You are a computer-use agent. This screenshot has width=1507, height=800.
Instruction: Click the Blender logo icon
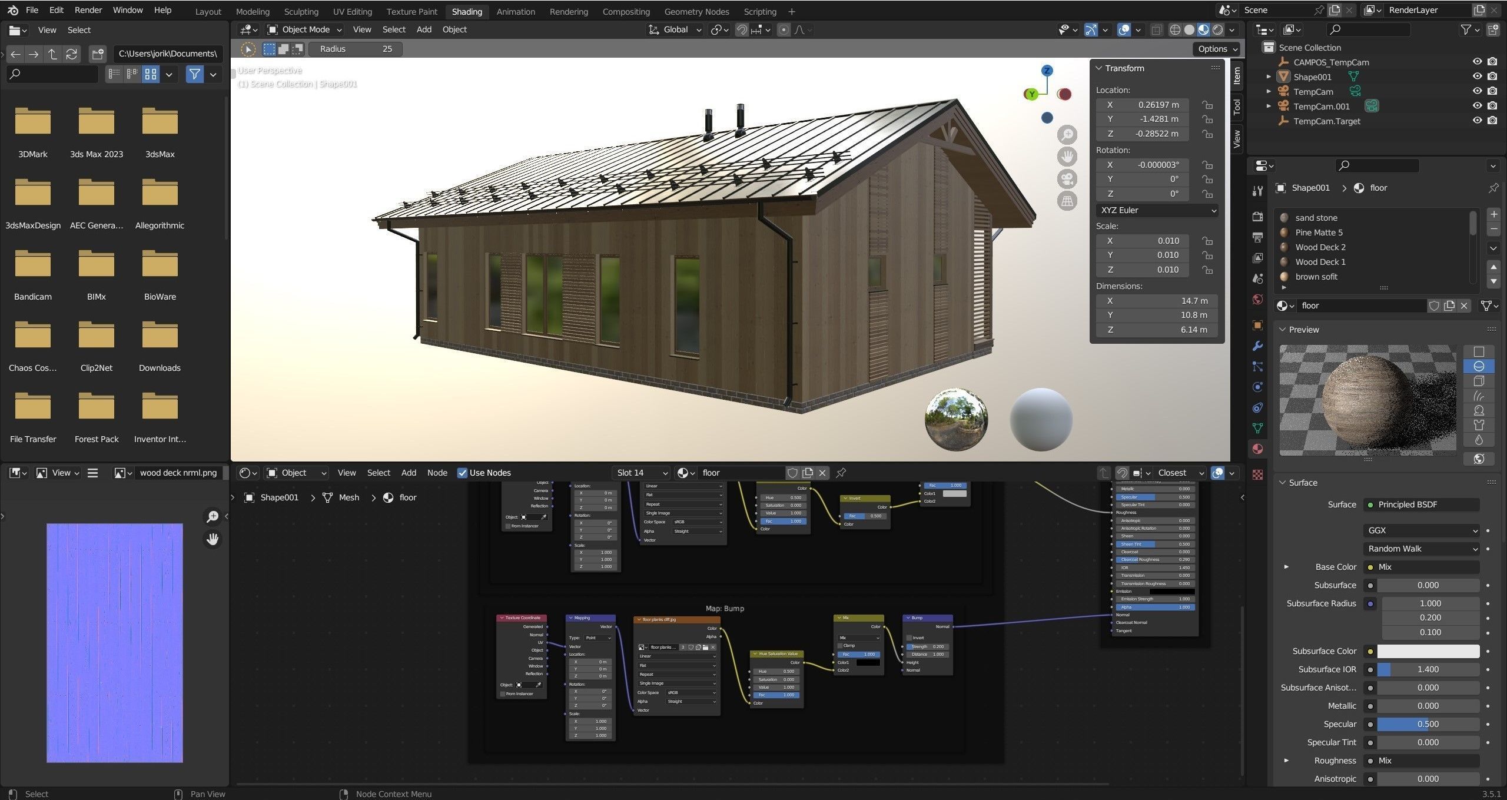pos(13,10)
